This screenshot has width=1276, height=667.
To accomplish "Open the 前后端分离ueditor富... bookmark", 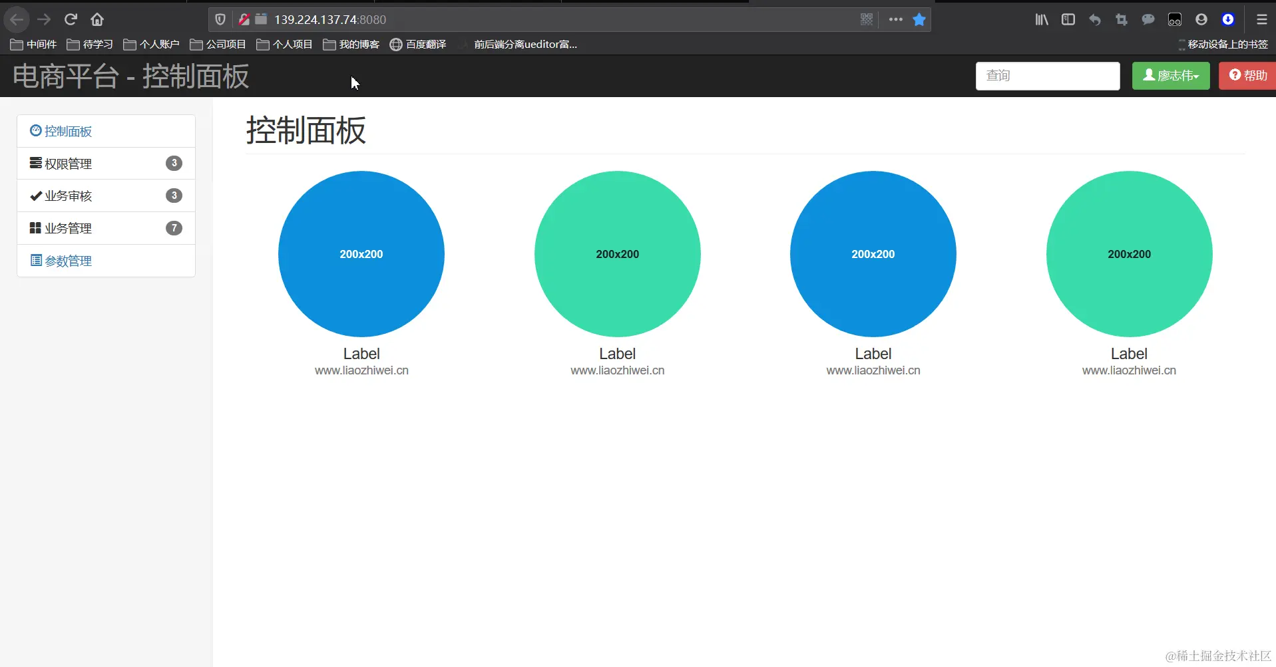I will (518, 45).
